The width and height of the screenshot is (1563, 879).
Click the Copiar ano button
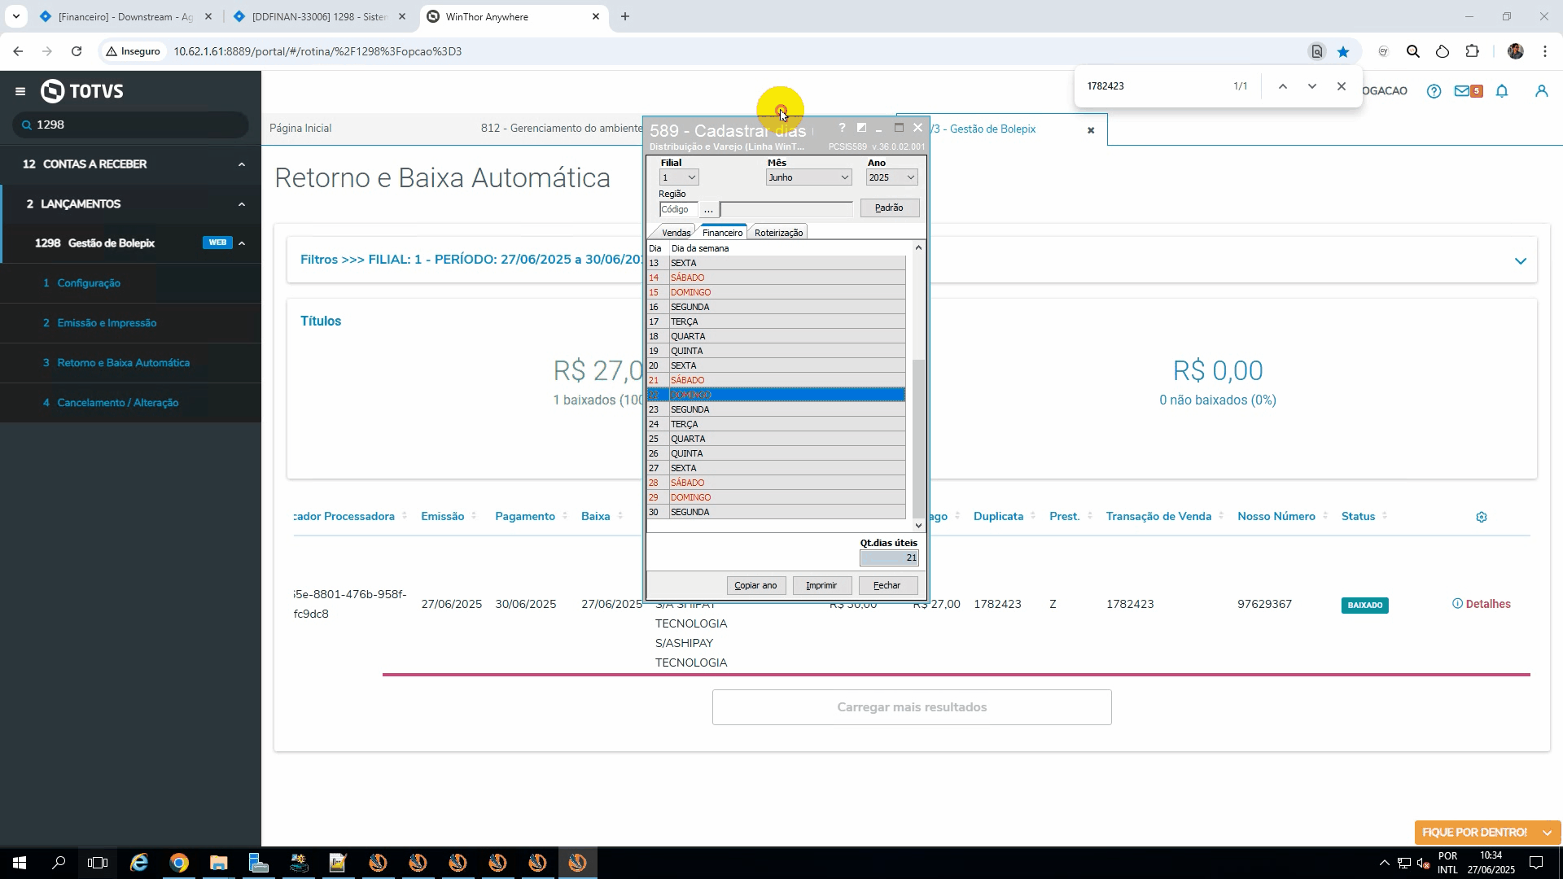tap(755, 585)
